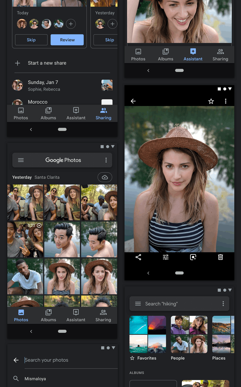Go back from Search your photos
Screen dimensions: 241x387
click(16, 360)
